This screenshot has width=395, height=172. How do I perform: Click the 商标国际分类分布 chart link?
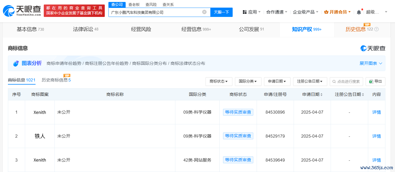pyautogui.click(x=149, y=63)
